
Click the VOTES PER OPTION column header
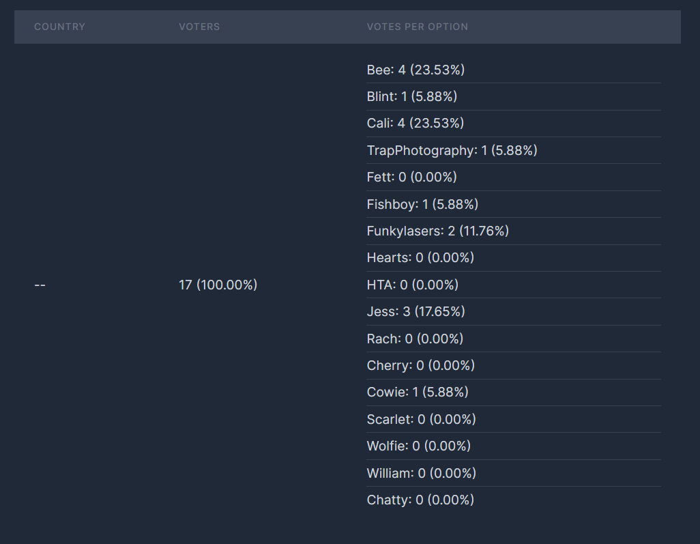tap(417, 27)
